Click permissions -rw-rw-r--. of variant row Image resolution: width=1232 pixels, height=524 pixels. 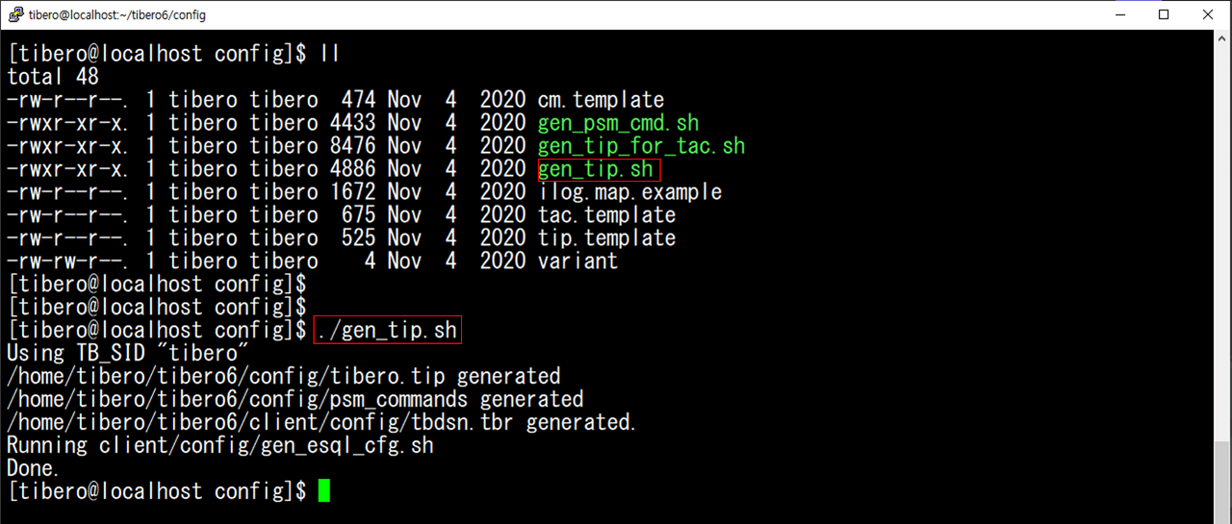pos(69,261)
